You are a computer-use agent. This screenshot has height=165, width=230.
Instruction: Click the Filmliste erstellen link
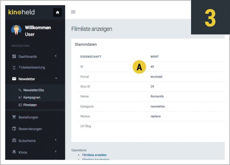point(94,155)
